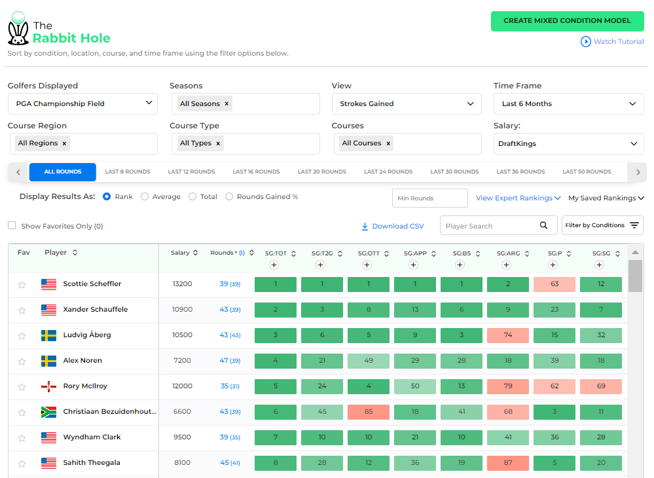Open the Seasons multi-select field
The height and width of the screenshot is (478, 654).
245,103
